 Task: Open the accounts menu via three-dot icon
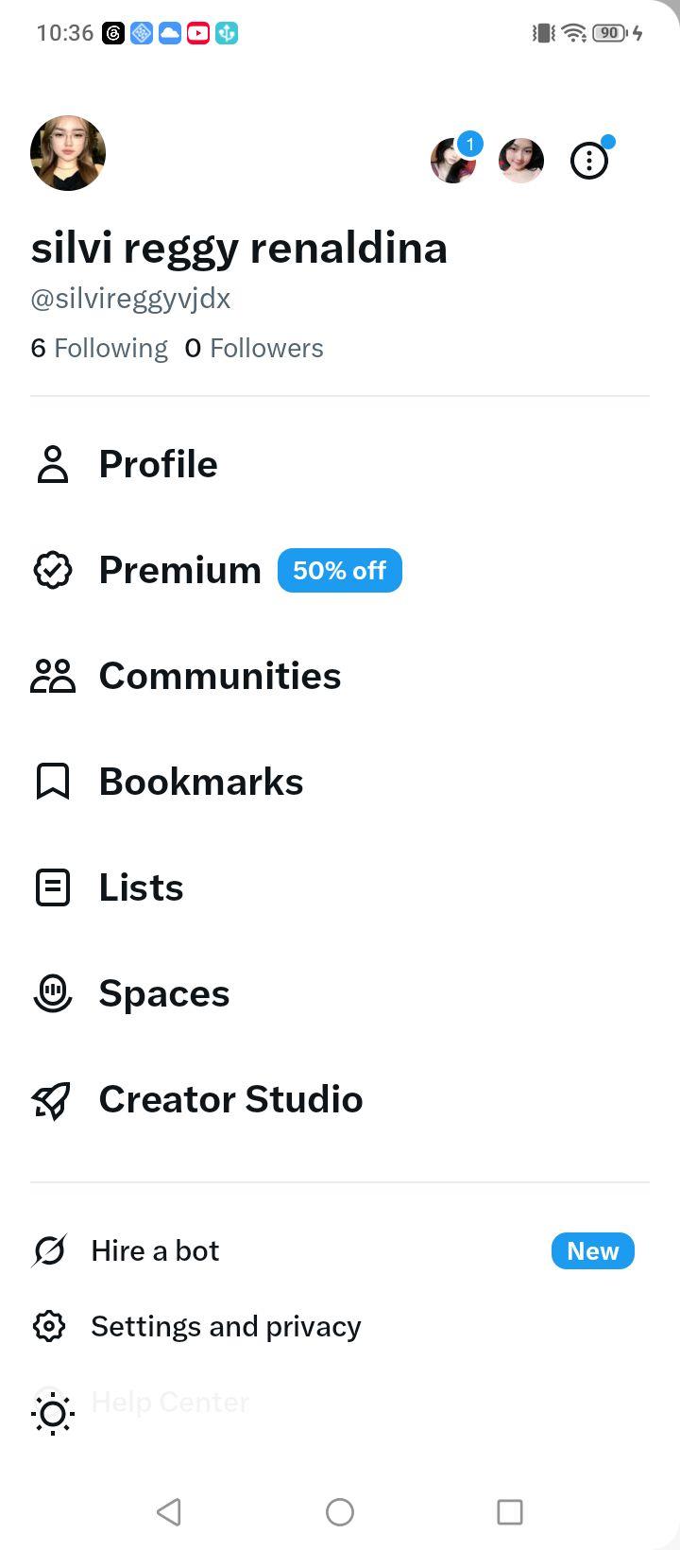point(589,161)
